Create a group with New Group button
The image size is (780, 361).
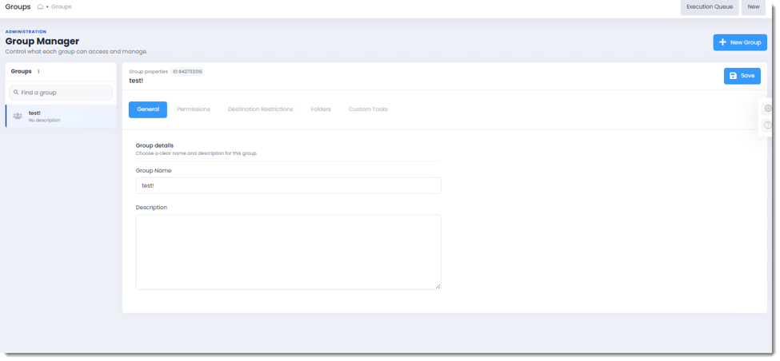(x=740, y=42)
